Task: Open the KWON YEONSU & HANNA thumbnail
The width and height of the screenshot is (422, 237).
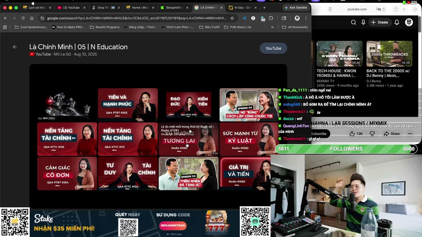Action: tap(340, 54)
